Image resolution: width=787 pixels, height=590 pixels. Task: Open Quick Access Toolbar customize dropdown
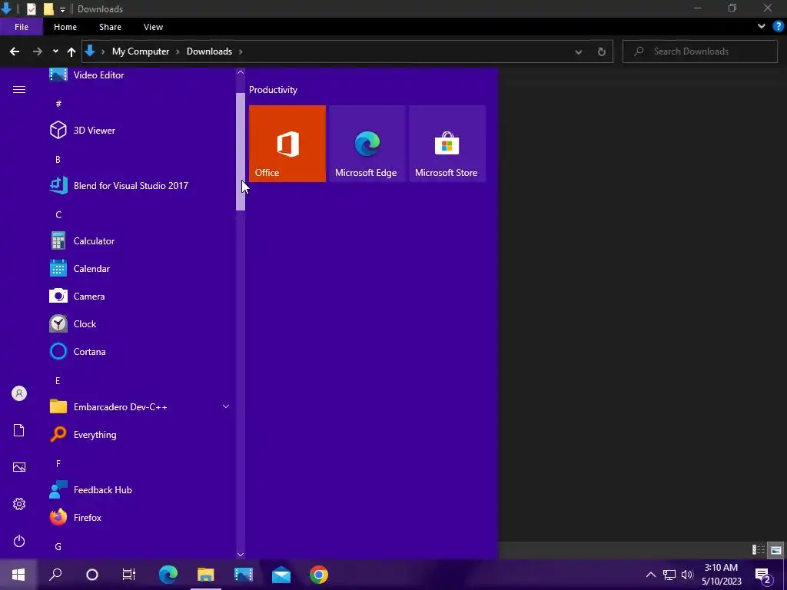coord(62,9)
